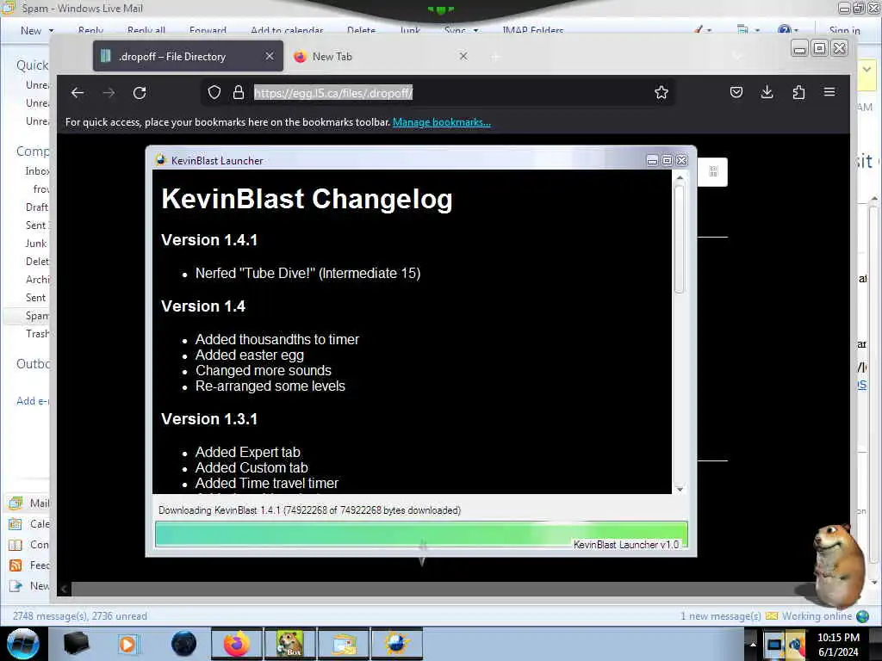The width and height of the screenshot is (882, 661).
Task: Open the KevinBlast Launcher taskbar icon
Action: pos(396,644)
